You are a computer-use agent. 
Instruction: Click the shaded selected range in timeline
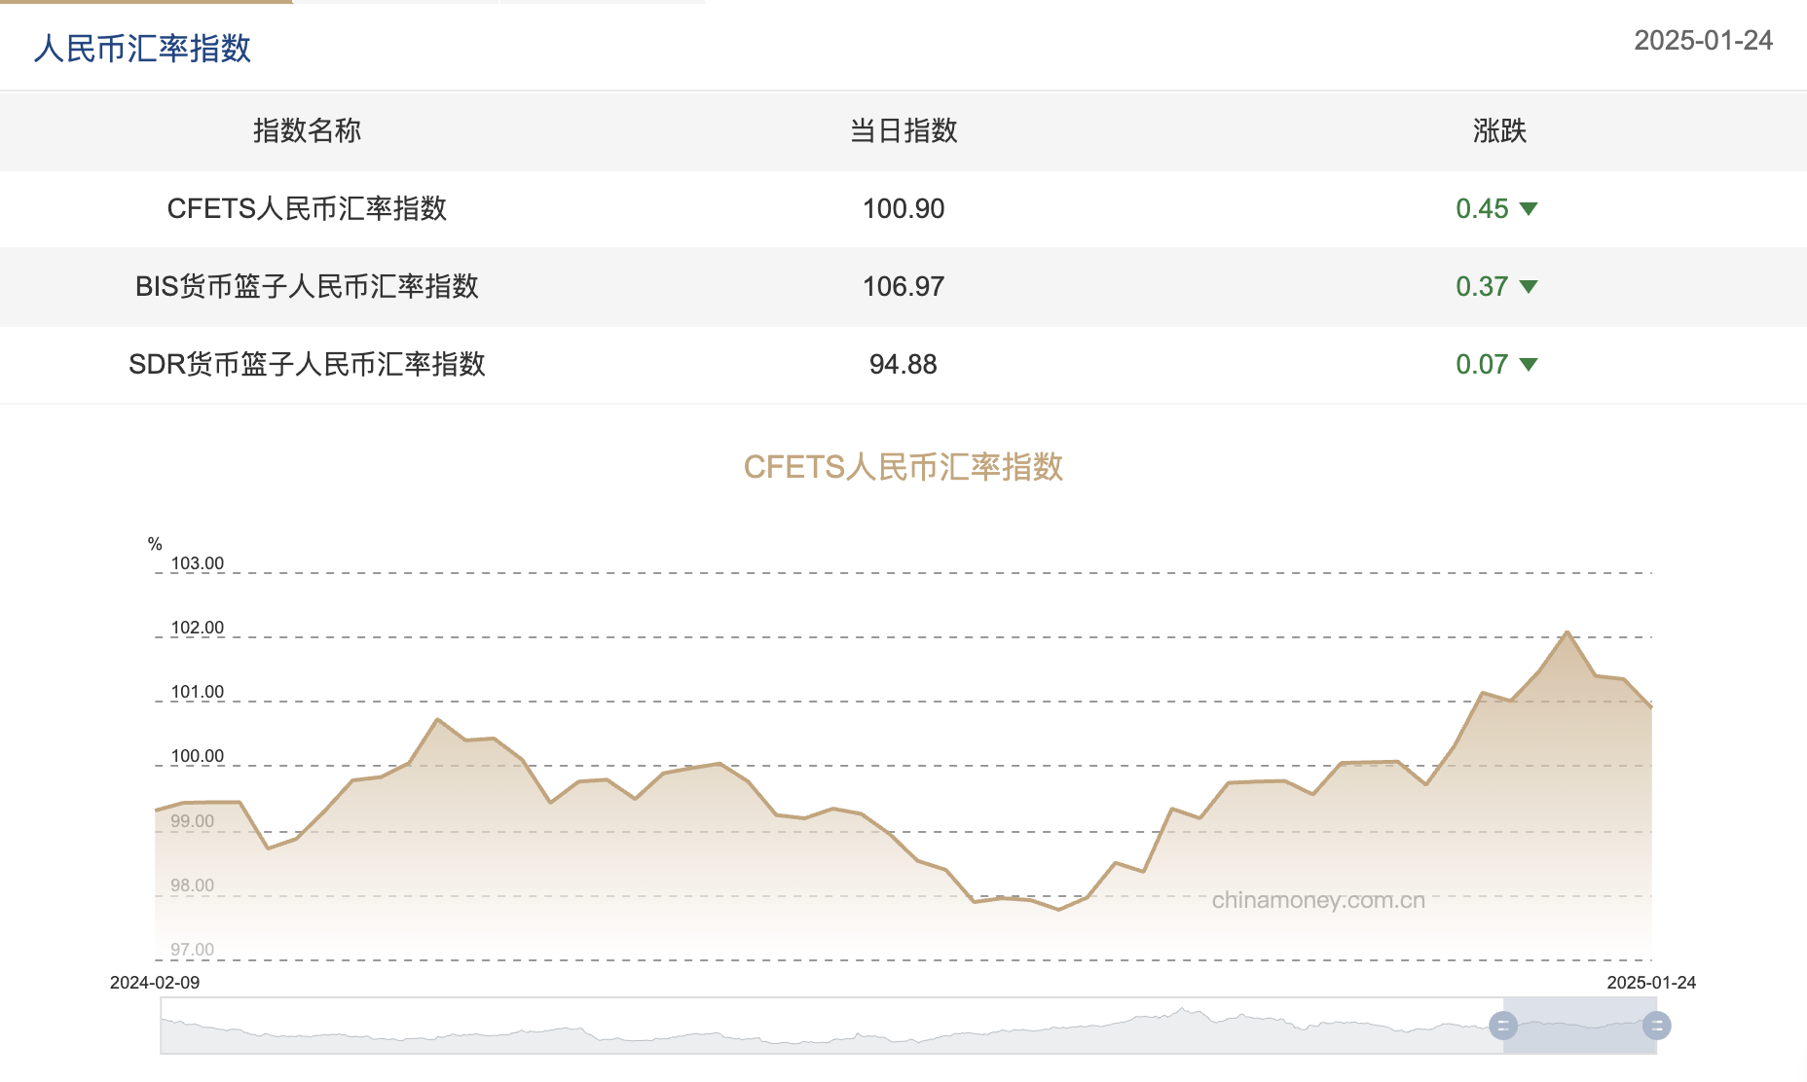click(1579, 1026)
